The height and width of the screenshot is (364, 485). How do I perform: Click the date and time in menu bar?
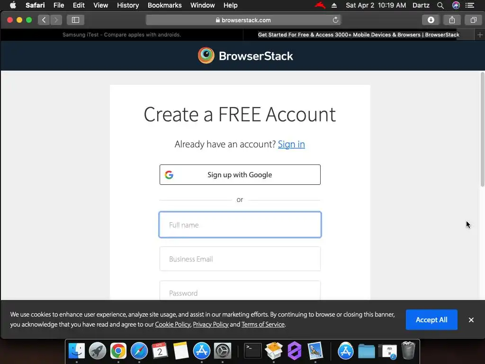pyautogui.click(x=376, y=5)
